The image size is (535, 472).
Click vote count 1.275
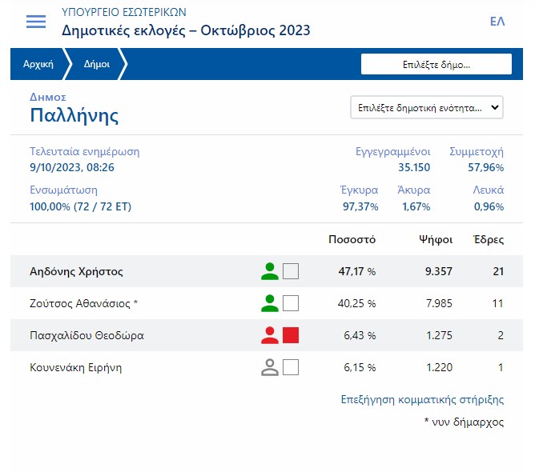click(x=440, y=335)
